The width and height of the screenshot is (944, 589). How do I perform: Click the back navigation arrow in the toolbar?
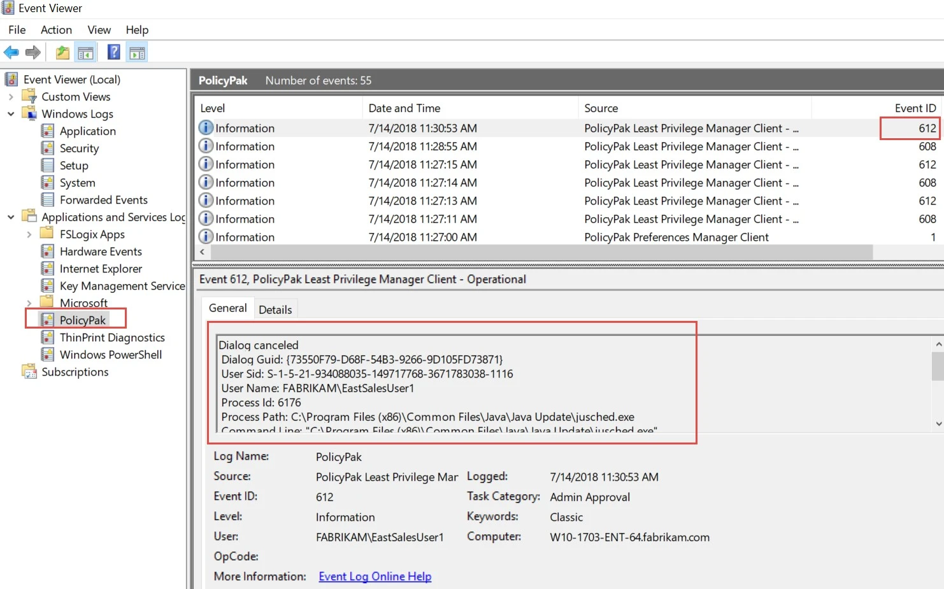[11, 52]
